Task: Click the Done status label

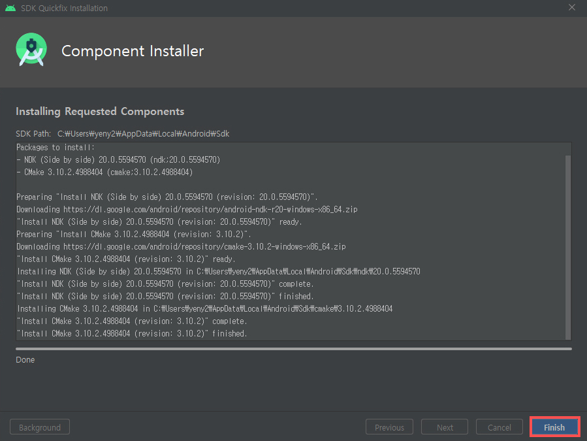Action: 25,360
